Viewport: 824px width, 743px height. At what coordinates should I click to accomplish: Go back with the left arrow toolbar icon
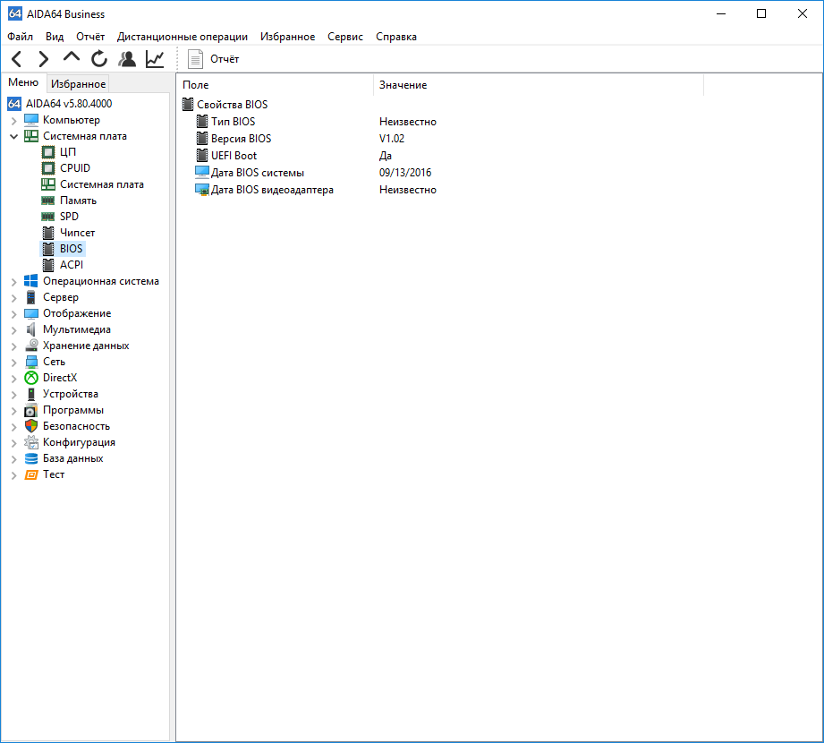(17, 59)
